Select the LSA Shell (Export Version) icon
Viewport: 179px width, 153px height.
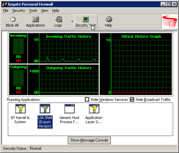pos(45,108)
